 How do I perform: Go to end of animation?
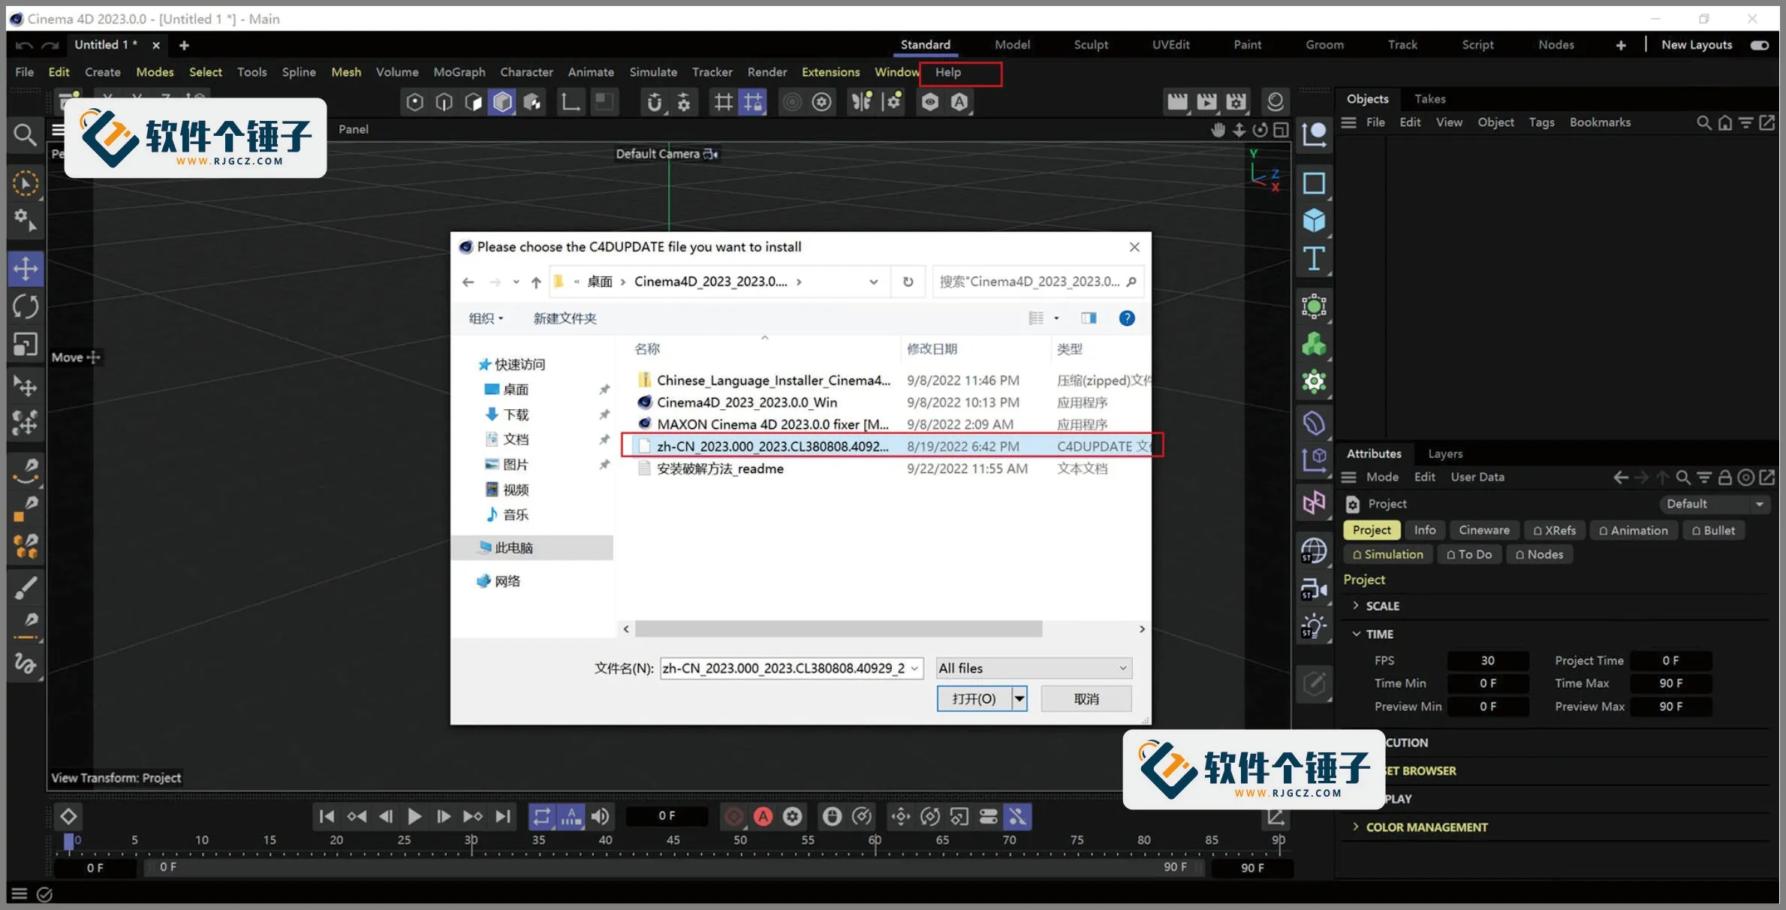point(503,816)
